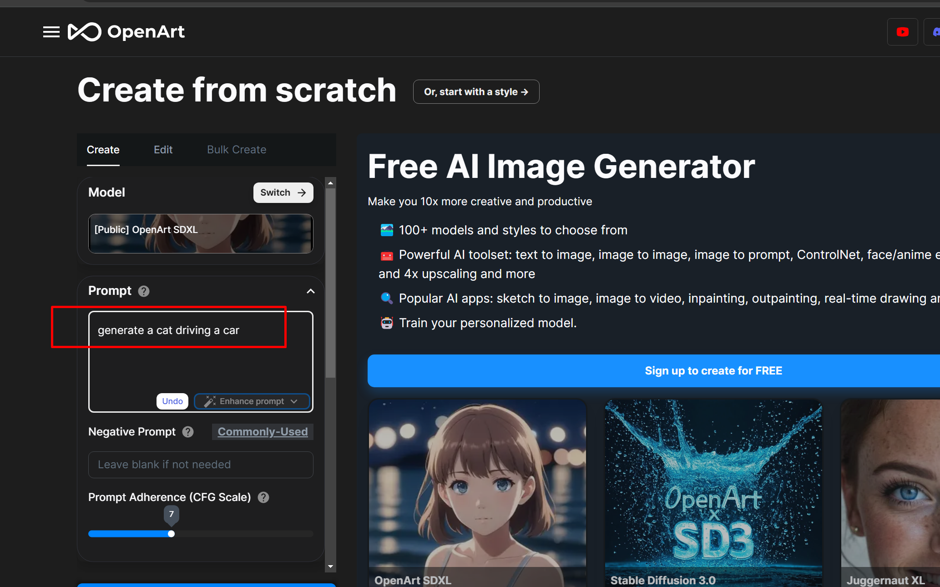Open the Enhance prompt dropdown
This screenshot has width=940, height=587.
pyautogui.click(x=252, y=401)
